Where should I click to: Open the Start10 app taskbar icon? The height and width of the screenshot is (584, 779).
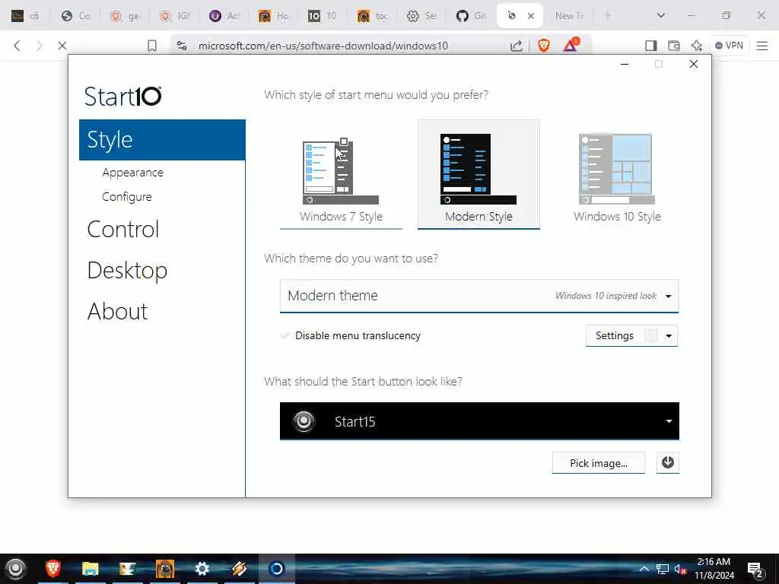276,569
